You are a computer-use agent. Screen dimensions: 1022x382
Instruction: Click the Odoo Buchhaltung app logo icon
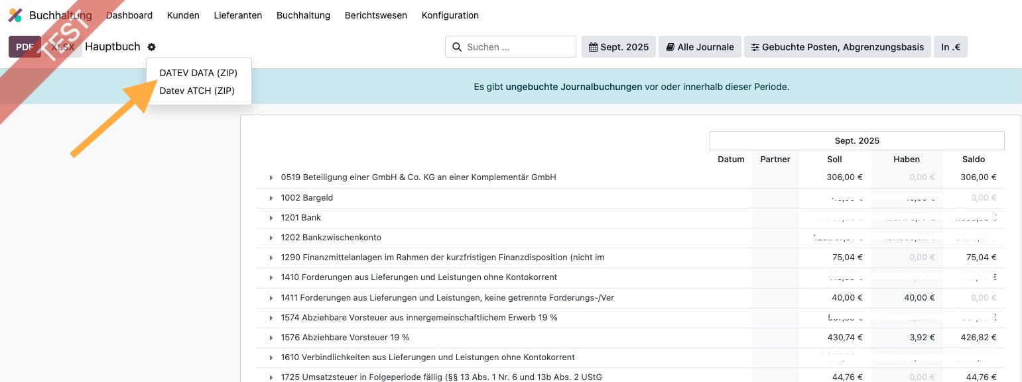click(x=15, y=15)
